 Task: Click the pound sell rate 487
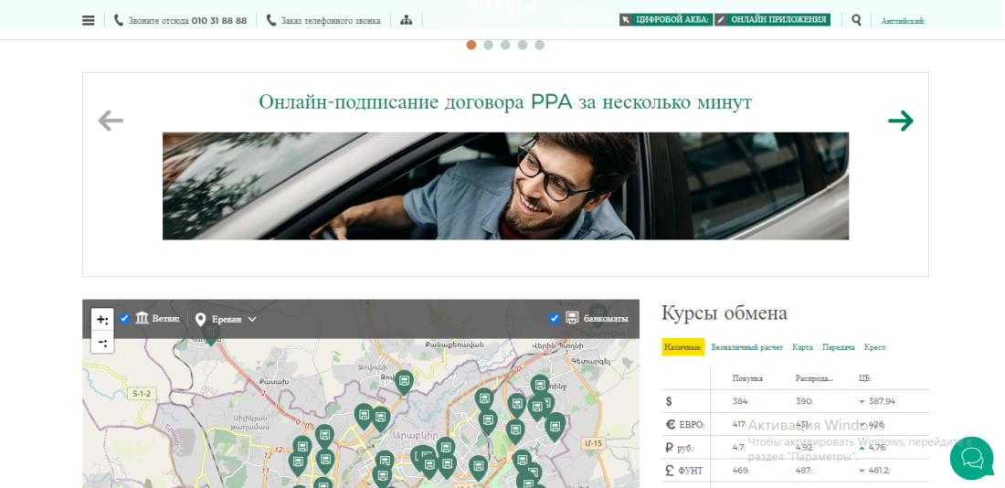804,471
